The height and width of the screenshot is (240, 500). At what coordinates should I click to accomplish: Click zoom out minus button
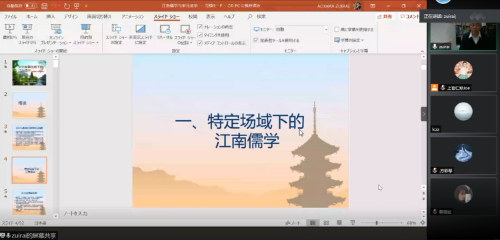tap(363, 223)
